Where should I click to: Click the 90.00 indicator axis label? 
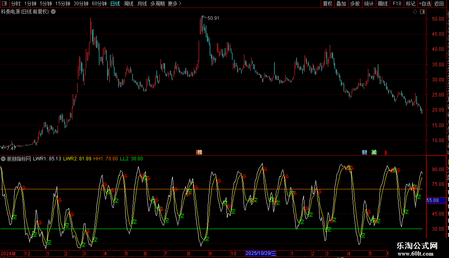click(x=438, y=169)
